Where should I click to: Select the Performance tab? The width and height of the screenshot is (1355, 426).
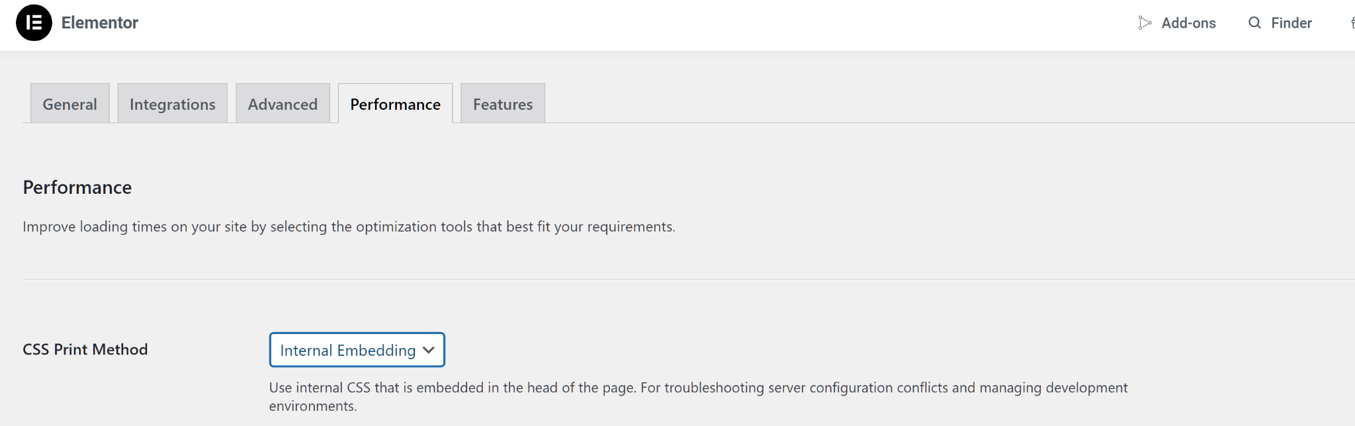click(x=395, y=104)
